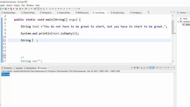Toggle Show Console on Standard Error

tap(153, 68)
